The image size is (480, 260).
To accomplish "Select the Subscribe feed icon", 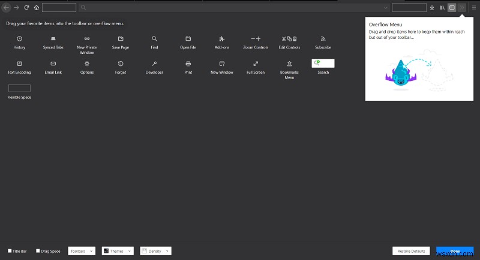I will pos(323,38).
